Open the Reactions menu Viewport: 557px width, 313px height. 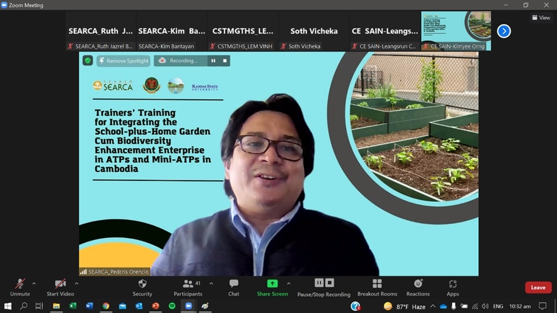point(418,284)
